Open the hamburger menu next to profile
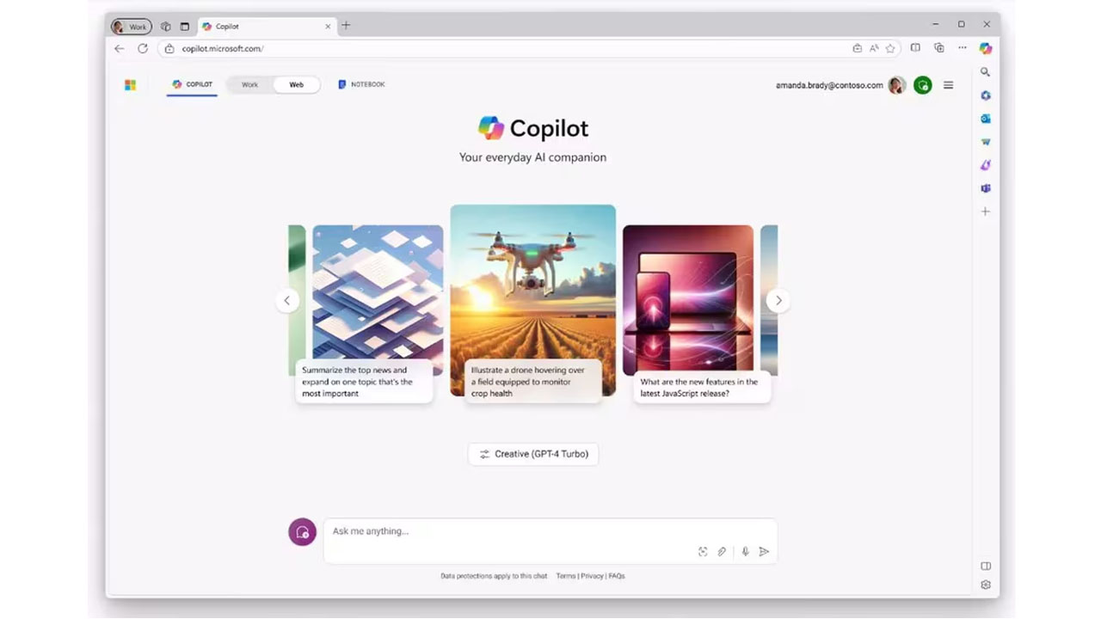Image resolution: width=1101 pixels, height=619 pixels. (949, 85)
